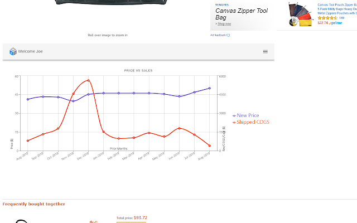The image size is (357, 223).
Task: Select Jun-2019 Shipped COGS data point
Action: point(179,128)
